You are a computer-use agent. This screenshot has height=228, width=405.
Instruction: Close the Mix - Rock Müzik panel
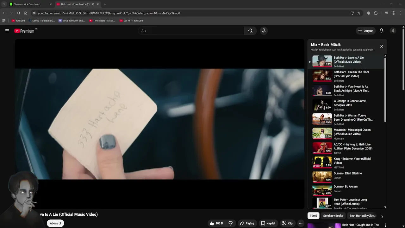(382, 47)
